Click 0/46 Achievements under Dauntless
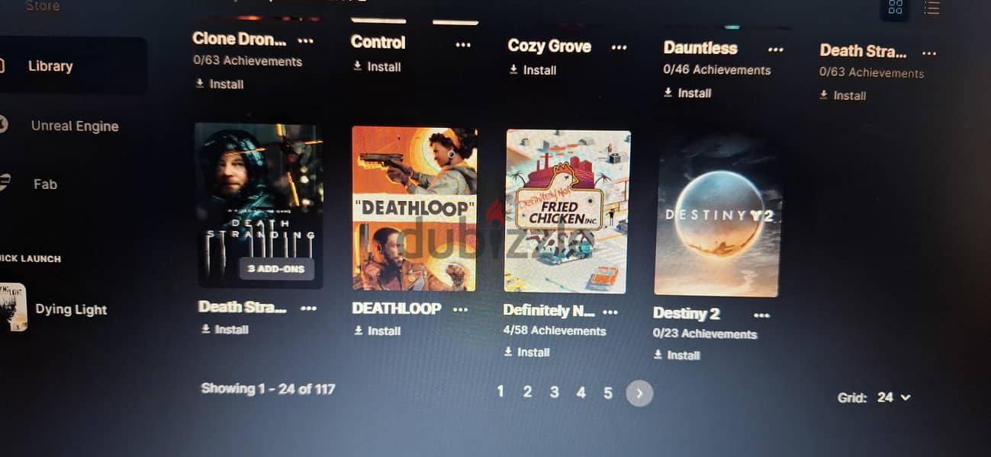Screen dimensions: 991x457 coord(717,70)
